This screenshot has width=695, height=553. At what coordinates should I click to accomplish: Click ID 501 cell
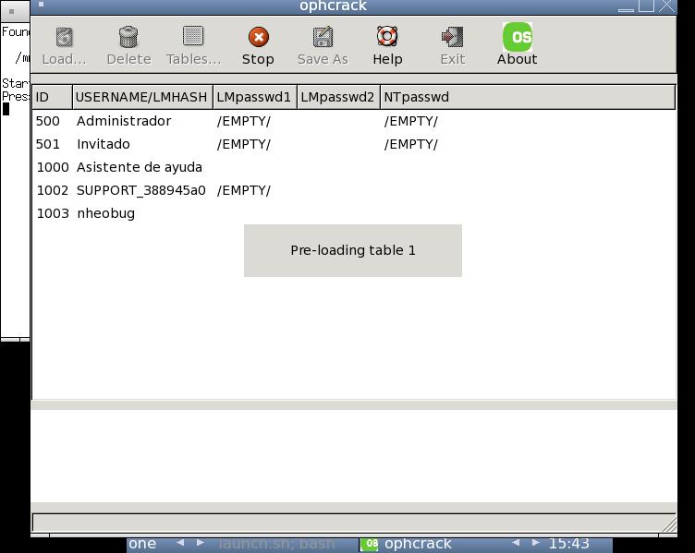click(x=47, y=144)
